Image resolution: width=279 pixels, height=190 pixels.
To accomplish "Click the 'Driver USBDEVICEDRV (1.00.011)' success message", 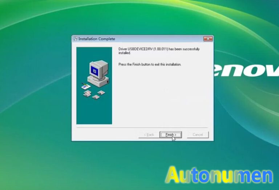I will [x=159, y=51].
